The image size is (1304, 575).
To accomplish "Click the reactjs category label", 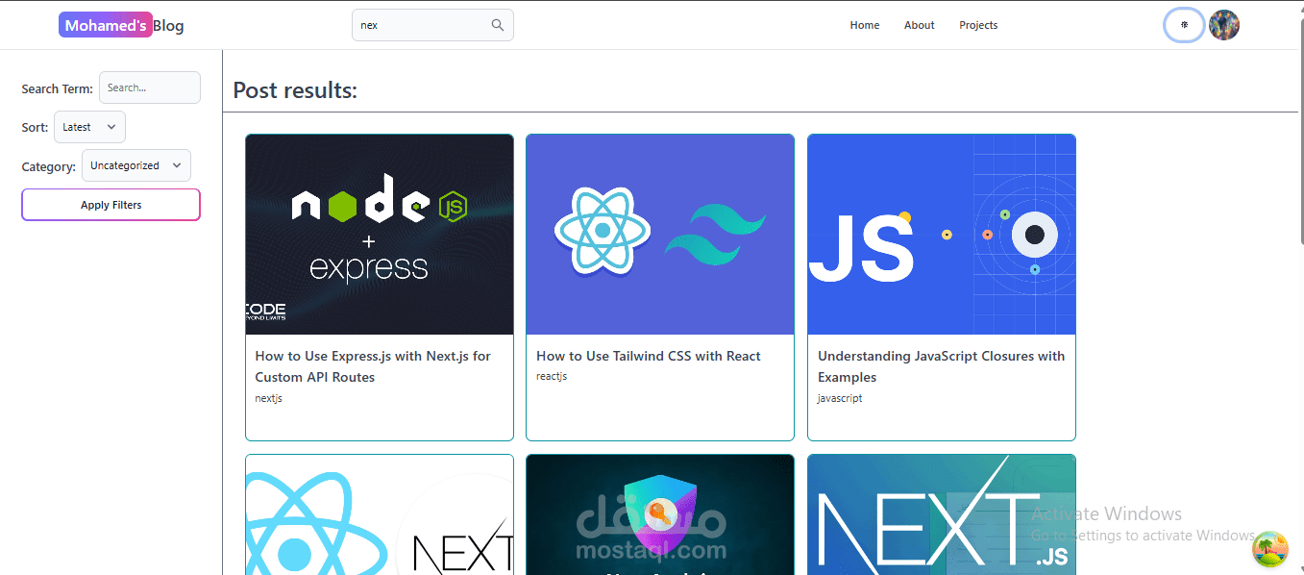I will [x=552, y=376].
